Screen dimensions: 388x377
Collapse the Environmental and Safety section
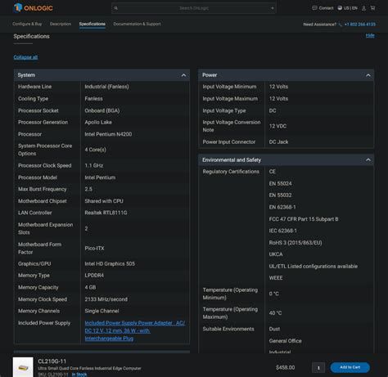click(x=368, y=160)
